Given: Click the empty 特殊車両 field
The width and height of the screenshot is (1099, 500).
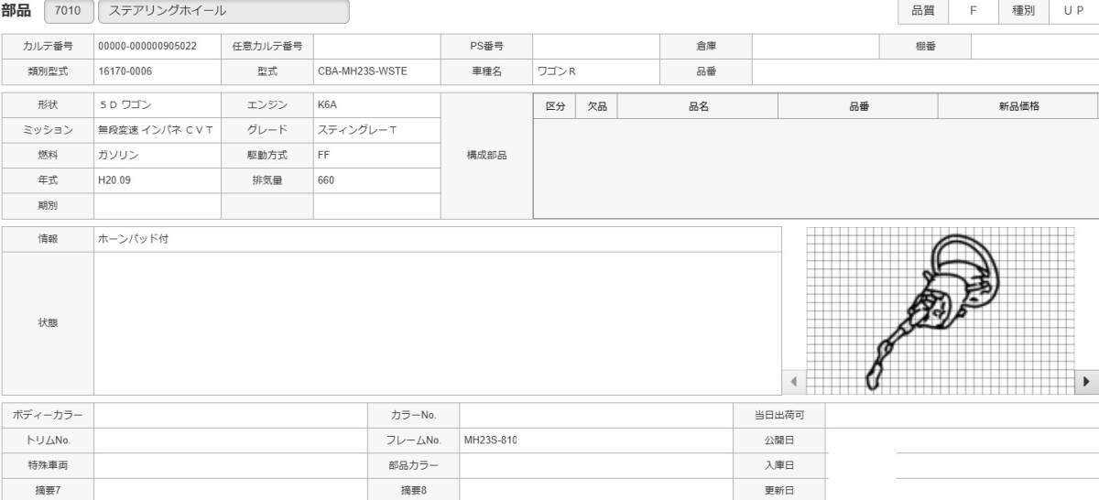Looking at the screenshot, I should pyautogui.click(x=231, y=465).
